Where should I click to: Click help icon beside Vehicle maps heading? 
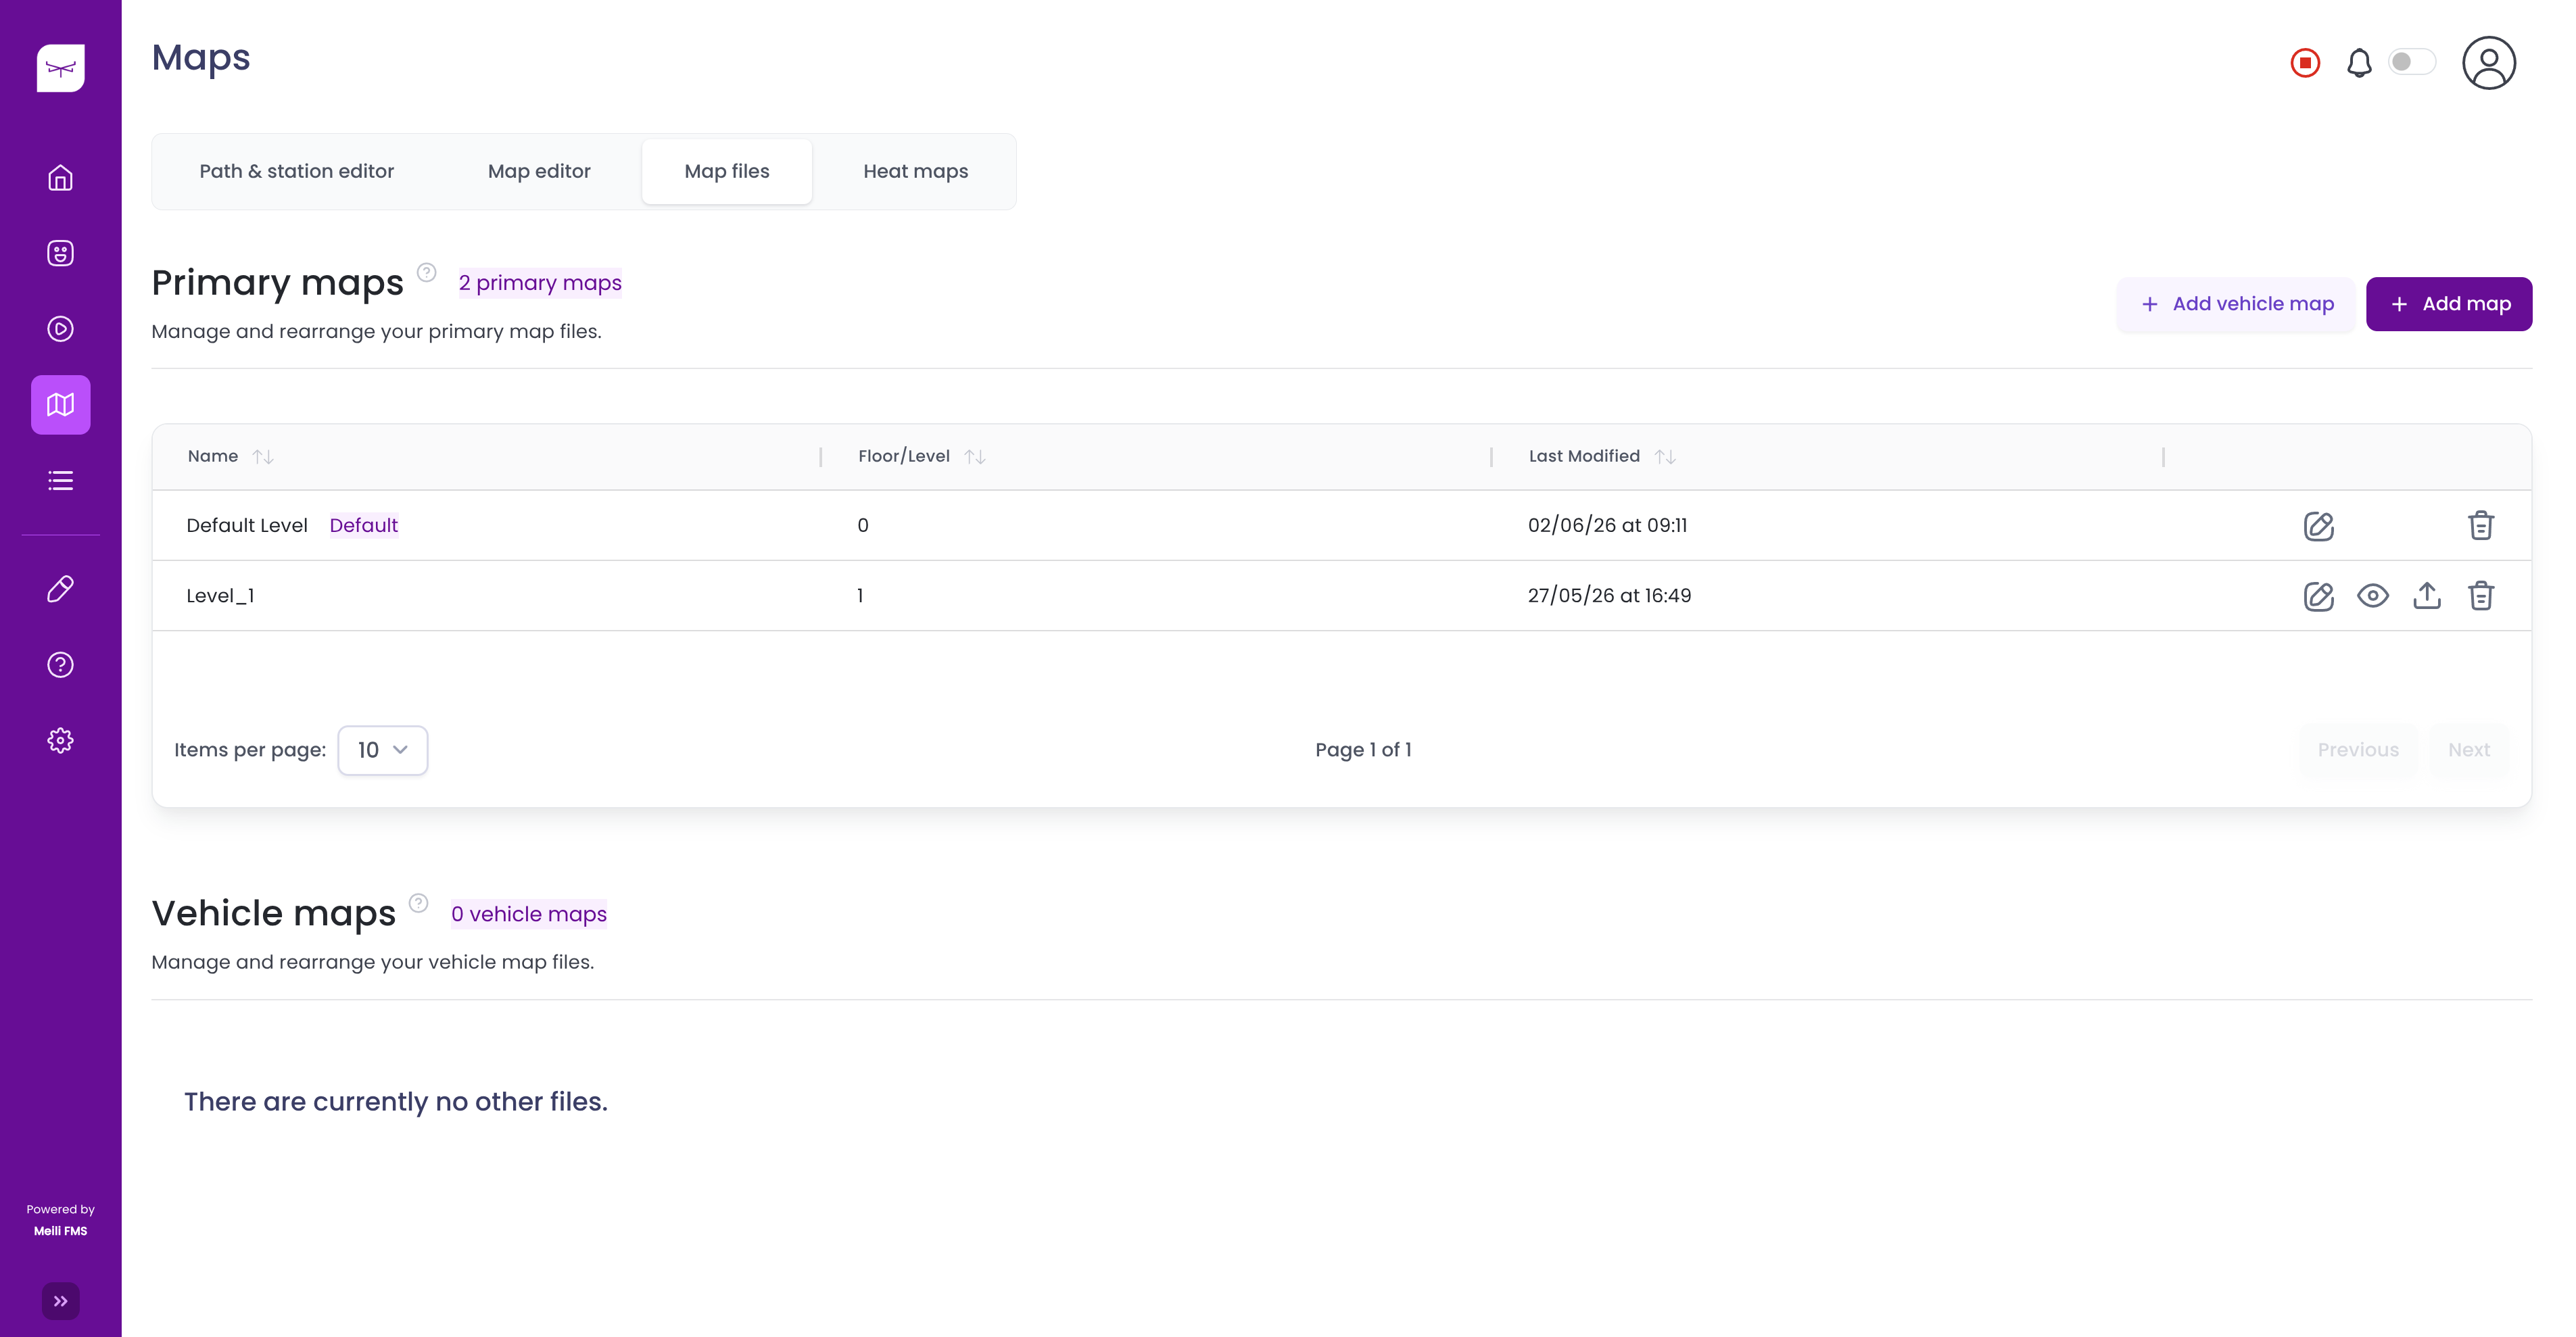(x=418, y=903)
